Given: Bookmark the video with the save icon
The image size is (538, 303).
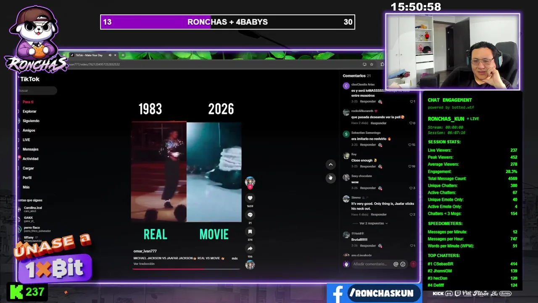Looking at the screenshot, I should [250, 231].
